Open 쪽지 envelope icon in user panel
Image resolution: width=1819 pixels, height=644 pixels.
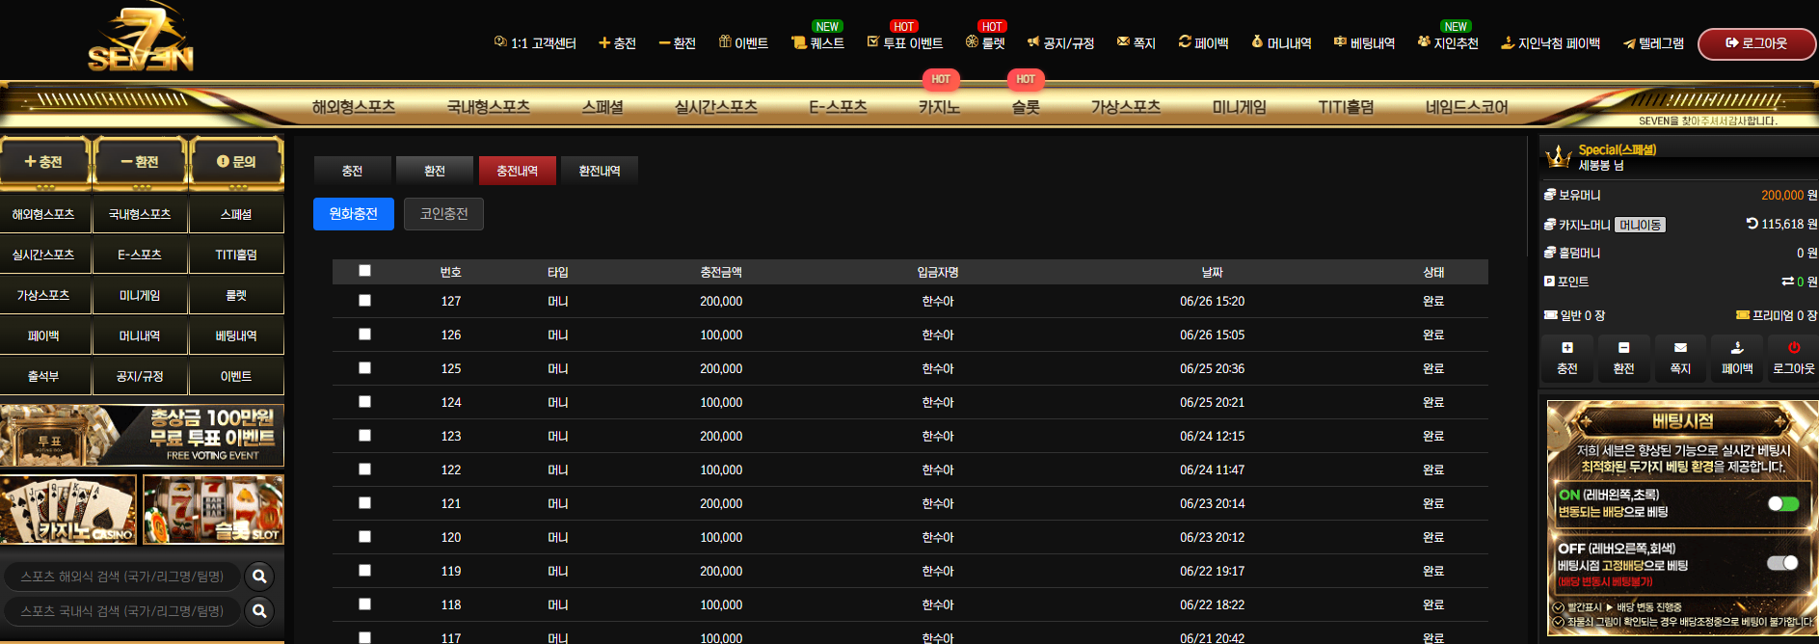coord(1680,348)
